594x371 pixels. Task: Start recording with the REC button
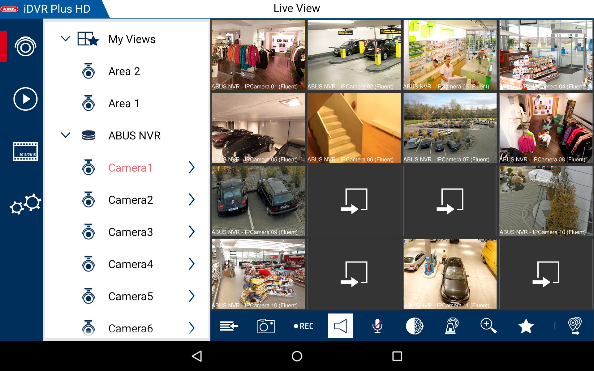(303, 326)
